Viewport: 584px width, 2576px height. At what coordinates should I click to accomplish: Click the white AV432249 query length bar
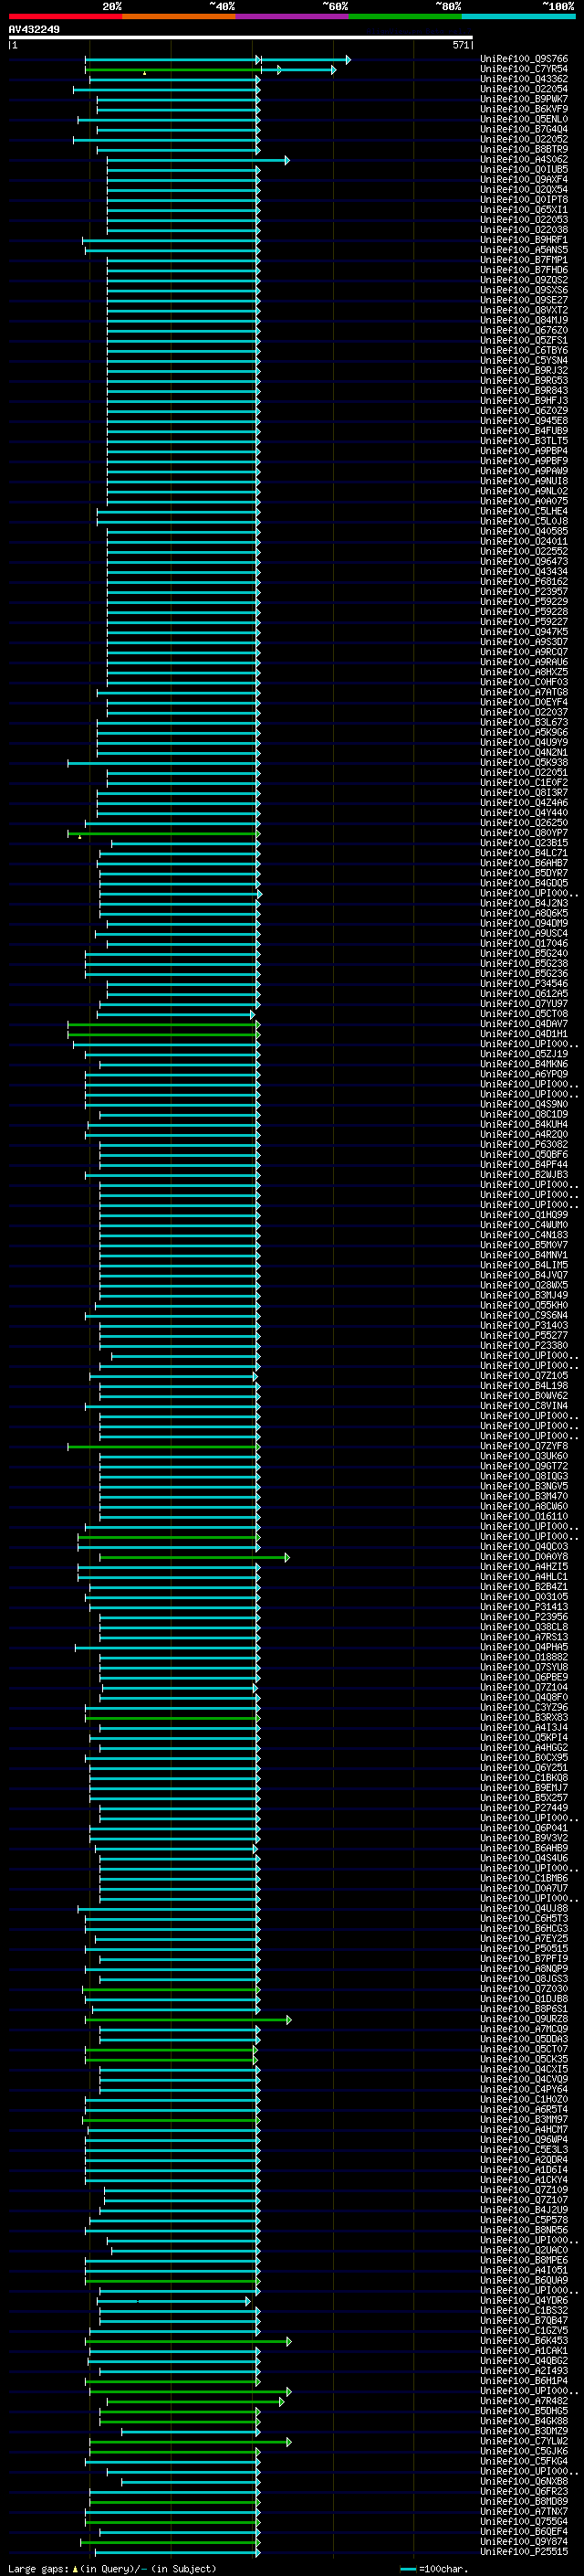click(x=241, y=37)
